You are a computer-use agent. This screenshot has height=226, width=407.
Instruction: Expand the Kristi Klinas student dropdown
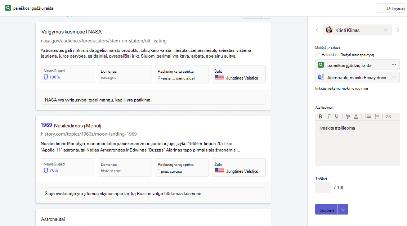pos(386,30)
